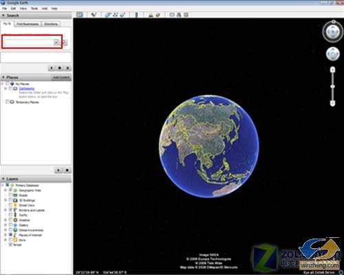Viewport: 344px width, 275px height.
Task: Expand the Borders and Labels layer
Action: (x=6, y=210)
